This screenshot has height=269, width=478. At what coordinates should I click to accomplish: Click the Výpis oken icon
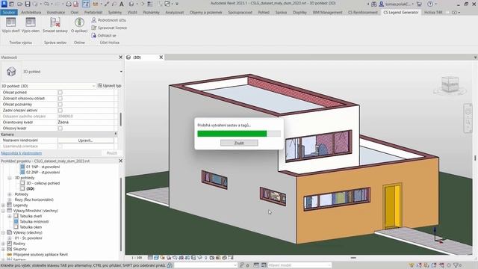31,22
